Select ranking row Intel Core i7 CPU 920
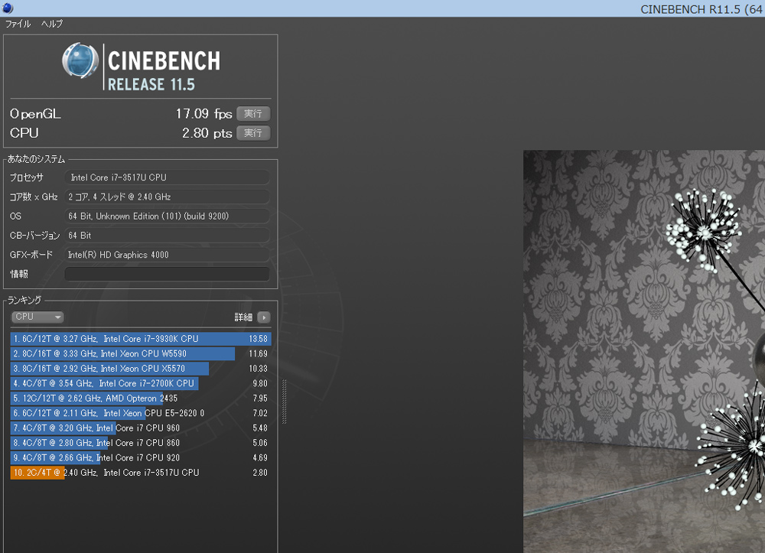 (141, 457)
